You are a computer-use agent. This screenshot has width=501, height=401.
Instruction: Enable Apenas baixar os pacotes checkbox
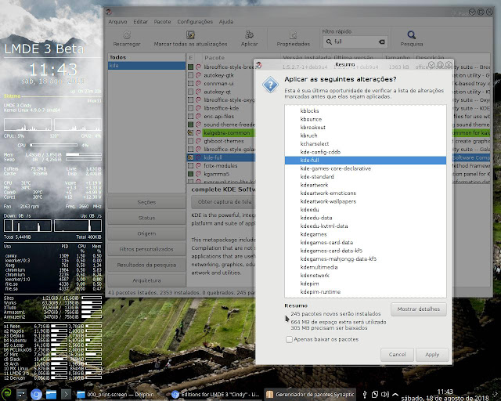pyautogui.click(x=289, y=339)
